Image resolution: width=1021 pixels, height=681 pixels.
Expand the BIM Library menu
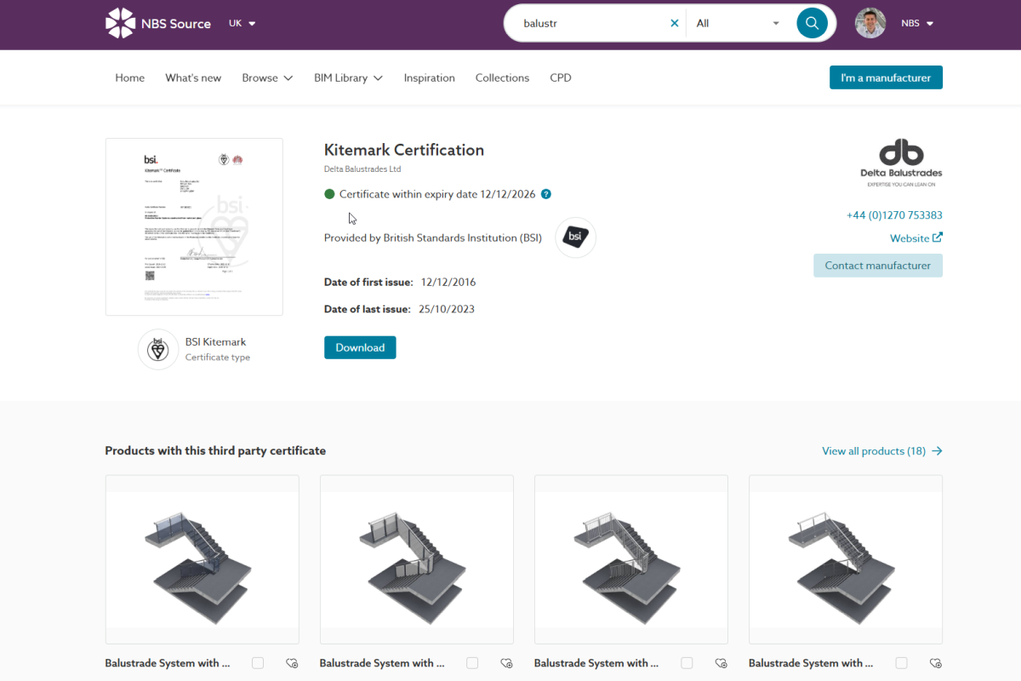click(348, 77)
